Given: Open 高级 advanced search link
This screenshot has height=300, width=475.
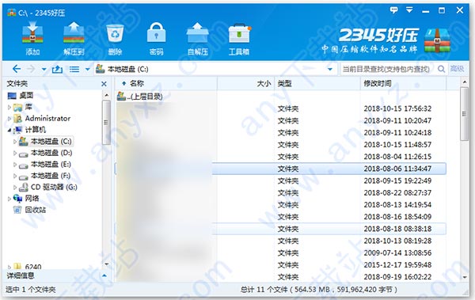Looking at the screenshot, I should click(457, 69).
